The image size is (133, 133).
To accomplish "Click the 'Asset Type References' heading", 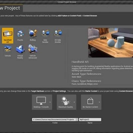I will (x=86, y=74).
